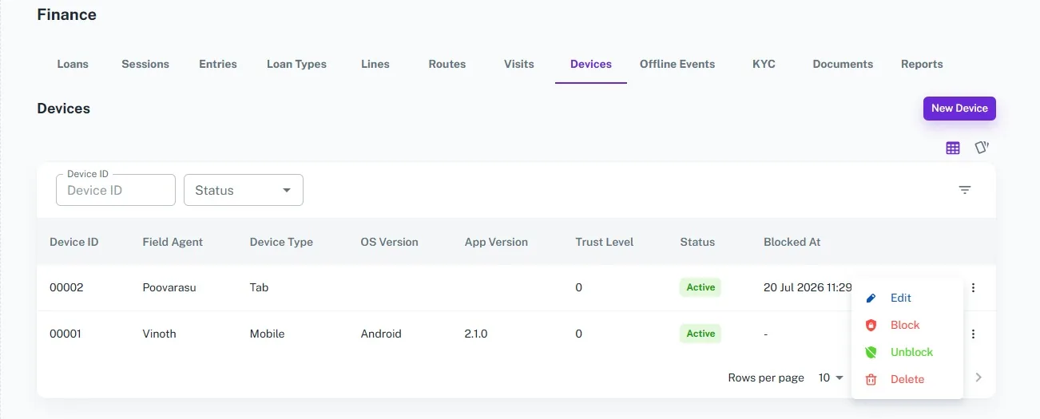Open the Lines tab
This screenshot has height=419, width=1040.
coord(375,64)
